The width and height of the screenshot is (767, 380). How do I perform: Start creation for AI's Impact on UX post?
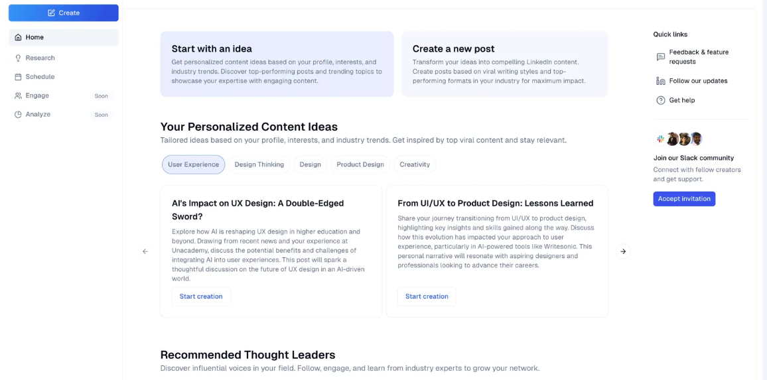click(x=201, y=296)
